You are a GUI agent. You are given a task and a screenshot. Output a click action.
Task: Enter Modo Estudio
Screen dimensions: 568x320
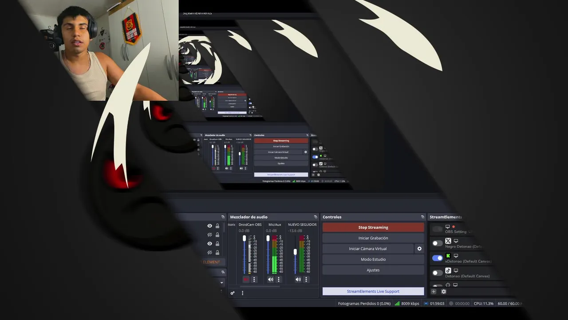(373, 260)
